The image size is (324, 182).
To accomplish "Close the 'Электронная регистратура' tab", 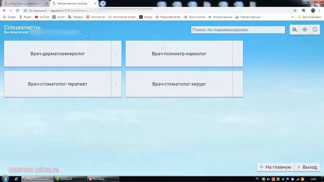I will 95,4.
